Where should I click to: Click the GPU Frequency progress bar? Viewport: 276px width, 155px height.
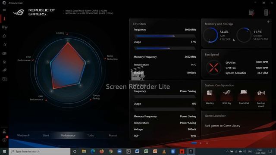pyautogui.click(x=165, y=96)
